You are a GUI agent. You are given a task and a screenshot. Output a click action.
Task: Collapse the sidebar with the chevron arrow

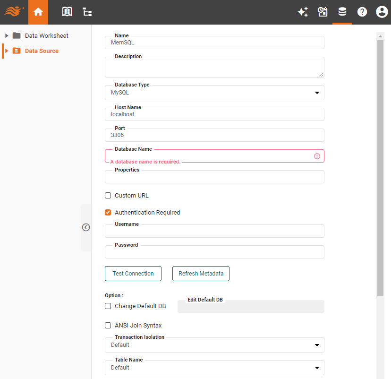[x=86, y=227]
